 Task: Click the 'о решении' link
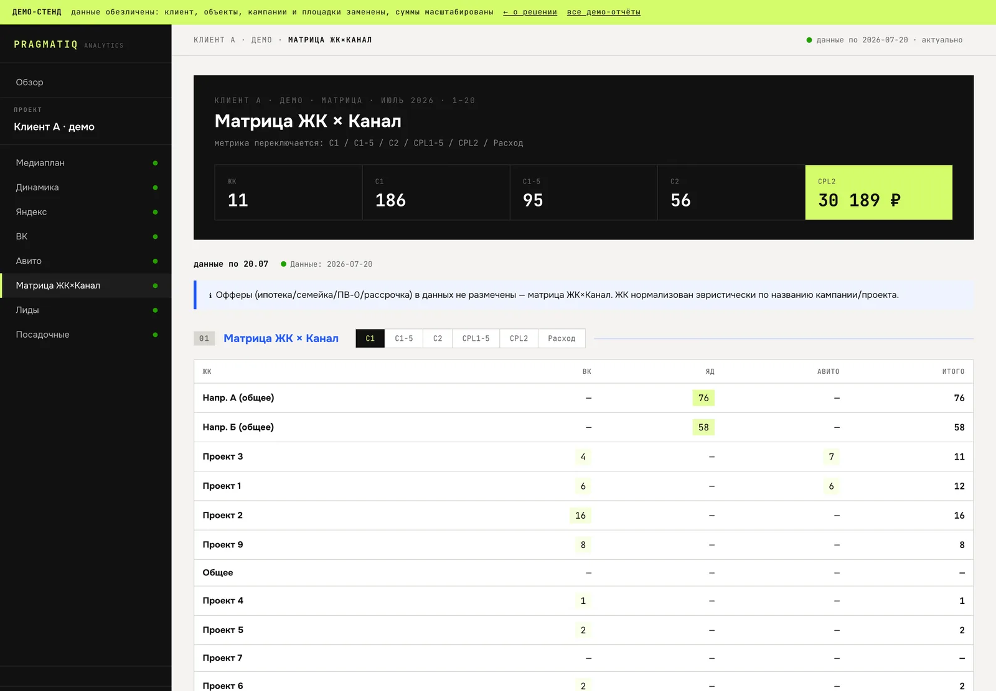(530, 12)
